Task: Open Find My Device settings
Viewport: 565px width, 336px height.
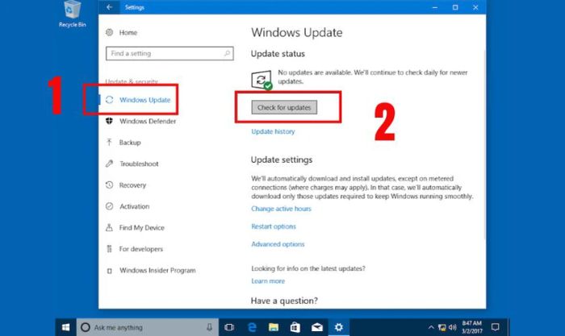Action: coord(141,228)
